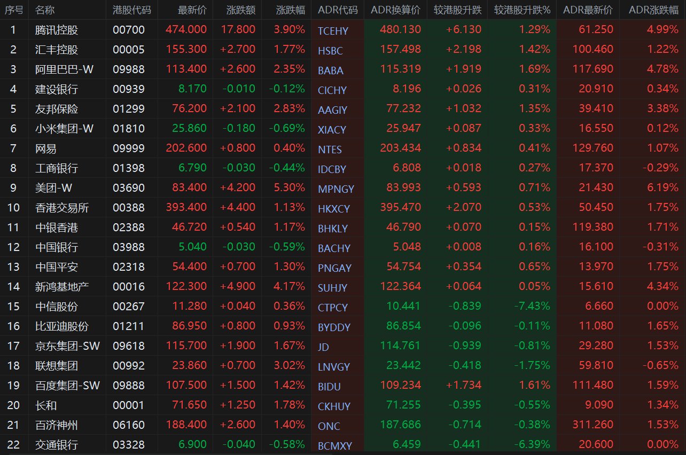The image size is (686, 455).
Task: Click the XIACY ADR code
Action: coord(332,130)
